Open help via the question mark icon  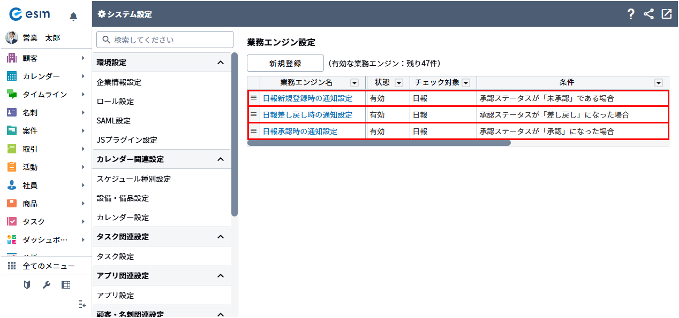pos(631,14)
